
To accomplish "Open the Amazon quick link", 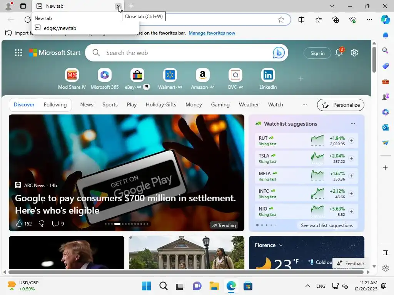I will [x=202, y=79].
